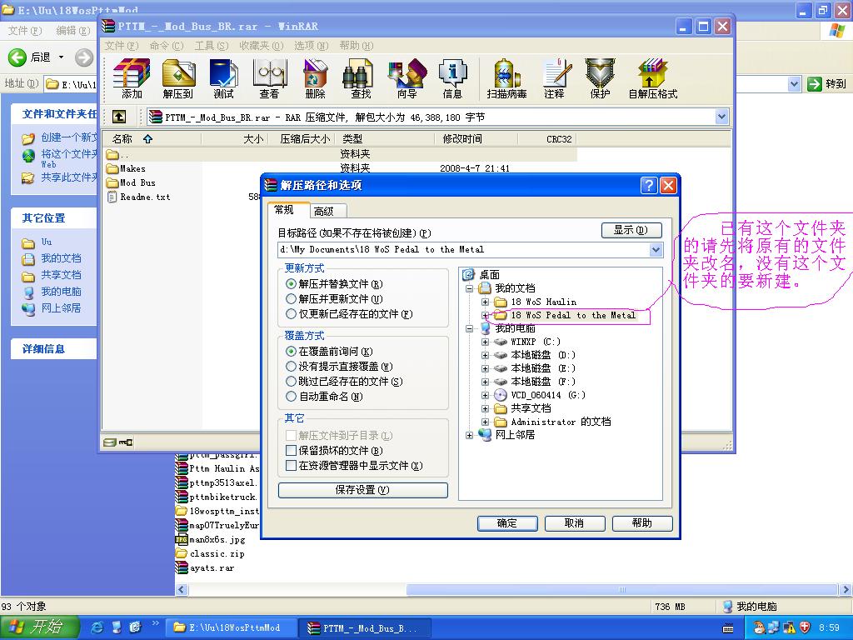Click the 转到 (Go) green arrow in Explorer

click(x=815, y=84)
